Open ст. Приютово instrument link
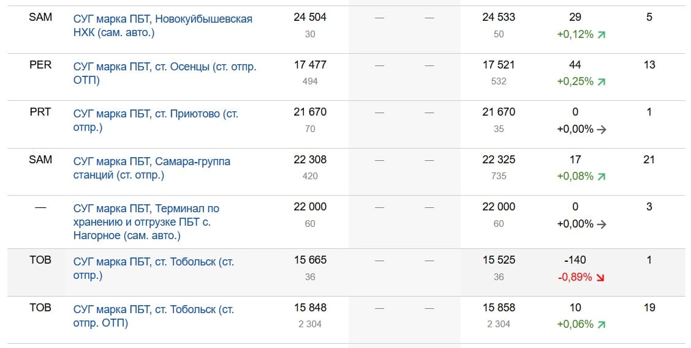 click(156, 120)
